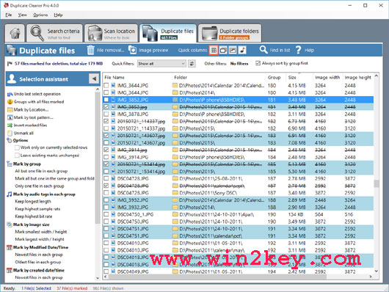Click the Find in list magnifier icon
Screen dimensions: 389x292
pos(263,50)
